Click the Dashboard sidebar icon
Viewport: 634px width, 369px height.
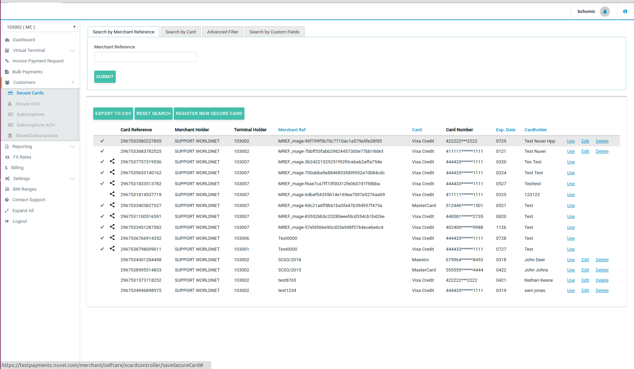pyautogui.click(x=7, y=40)
